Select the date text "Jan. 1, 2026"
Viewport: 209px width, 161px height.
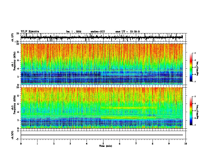click(74, 32)
